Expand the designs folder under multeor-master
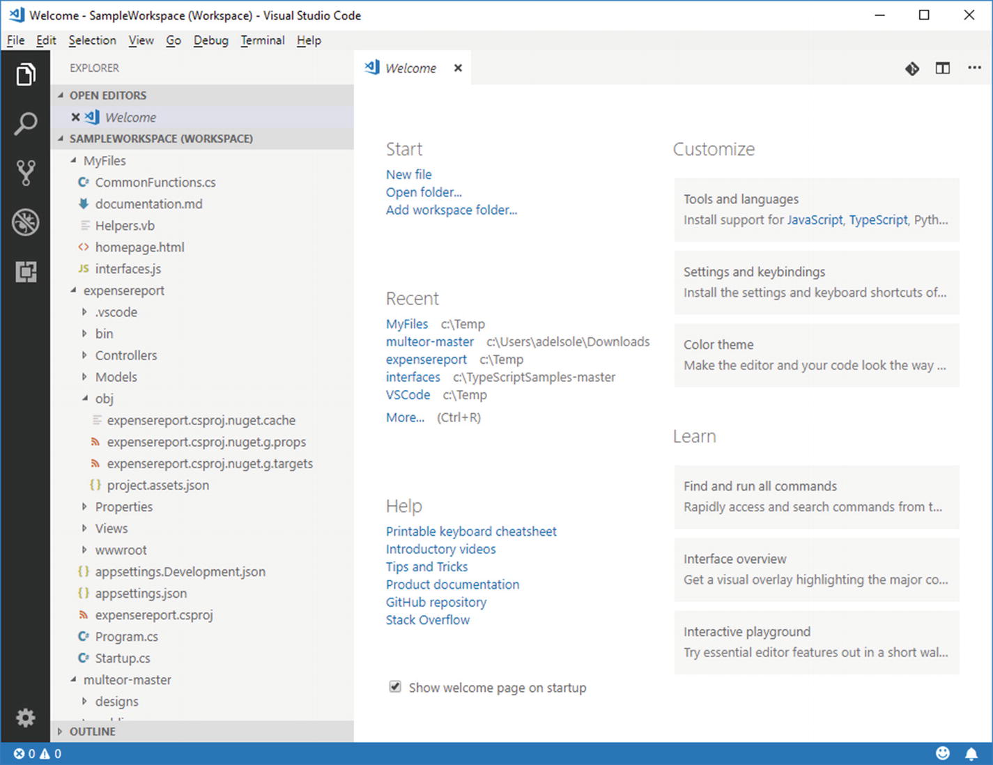Image resolution: width=993 pixels, height=765 pixels. click(x=84, y=701)
